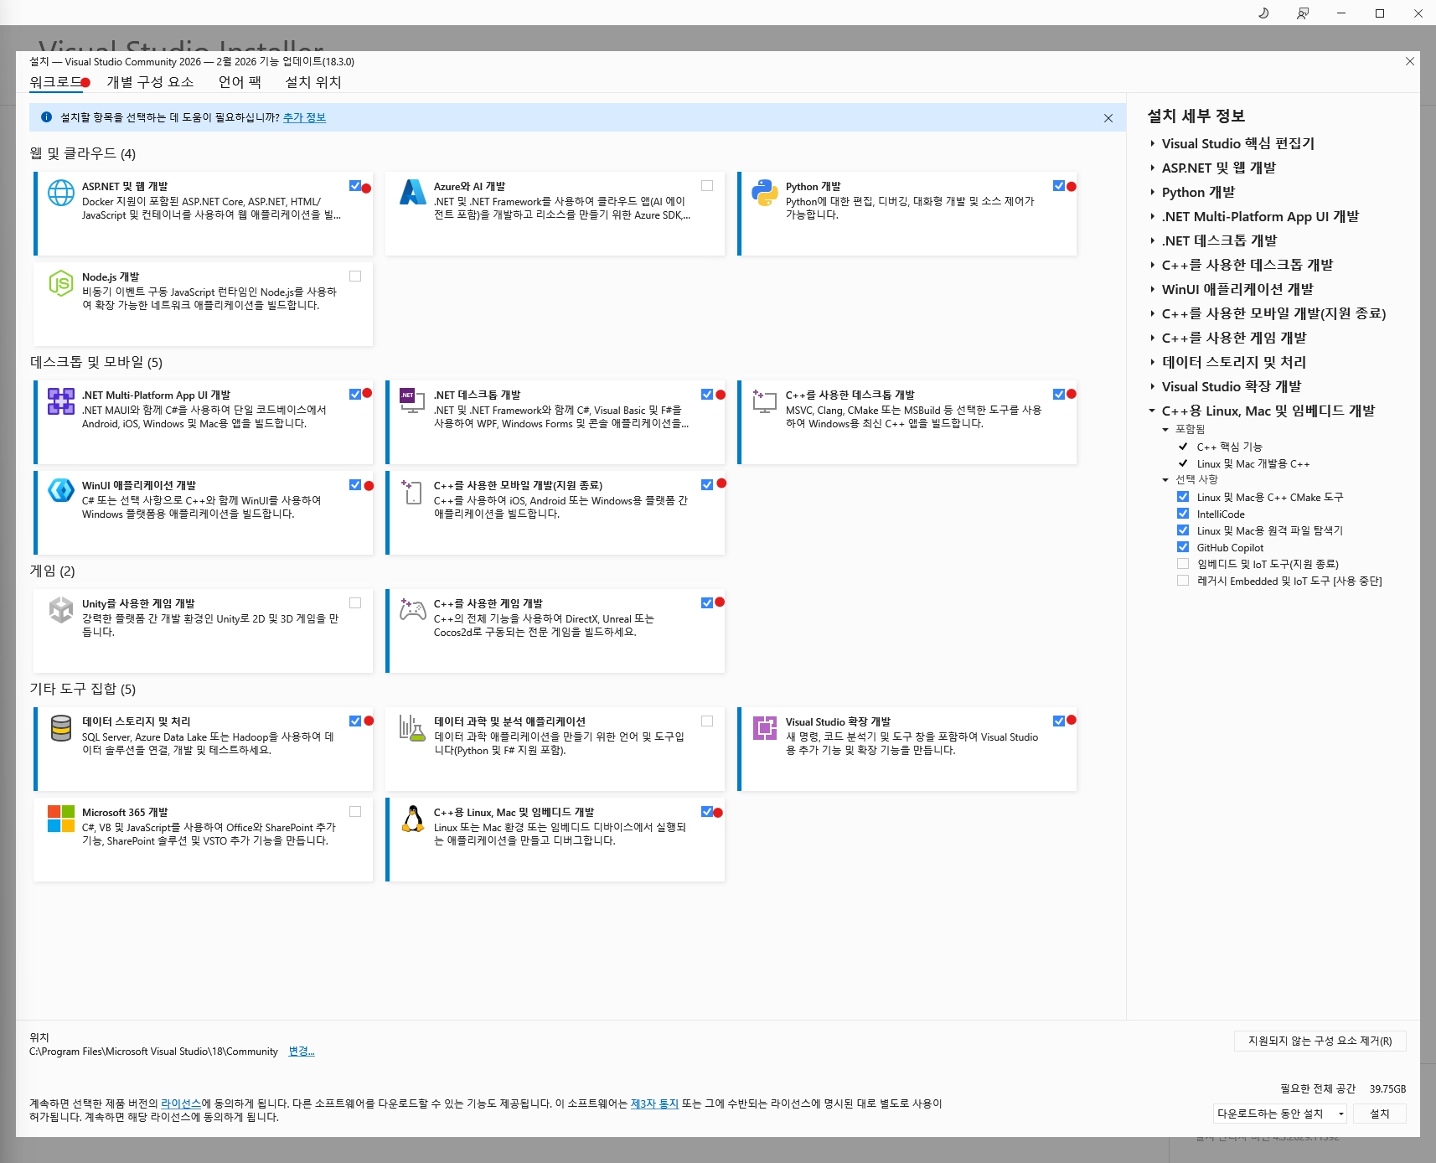Screen dimensions: 1436x1163
Task: Click the 변경... location link
Action: pyautogui.click(x=302, y=1052)
